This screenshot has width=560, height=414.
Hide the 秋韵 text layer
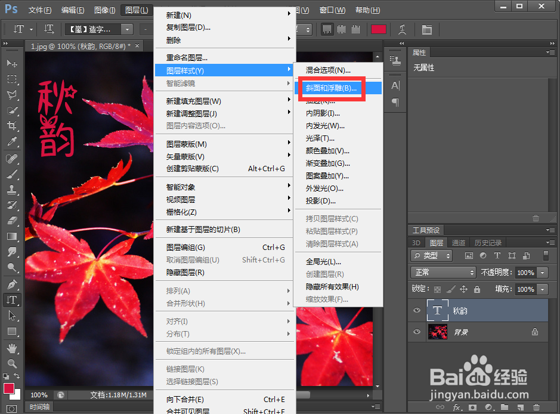click(x=416, y=310)
